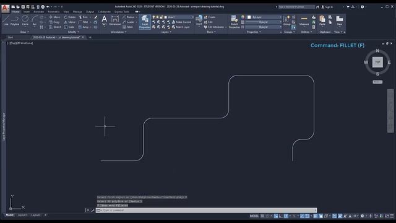The image size is (396, 223).
Task: Toggle object snap in status bar
Action: 308,216
